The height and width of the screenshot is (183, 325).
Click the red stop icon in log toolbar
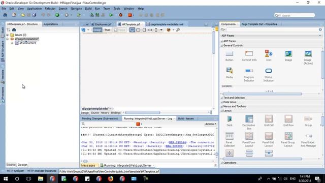click(x=138, y=124)
